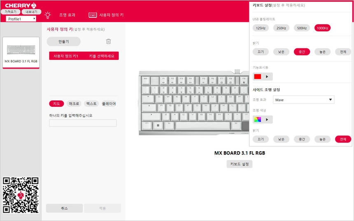Switch to the 텍스트 tab
This screenshot has height=221, width=354.
coord(91,104)
